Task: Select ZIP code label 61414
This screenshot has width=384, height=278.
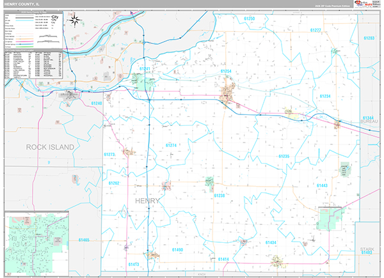Action: point(223,259)
